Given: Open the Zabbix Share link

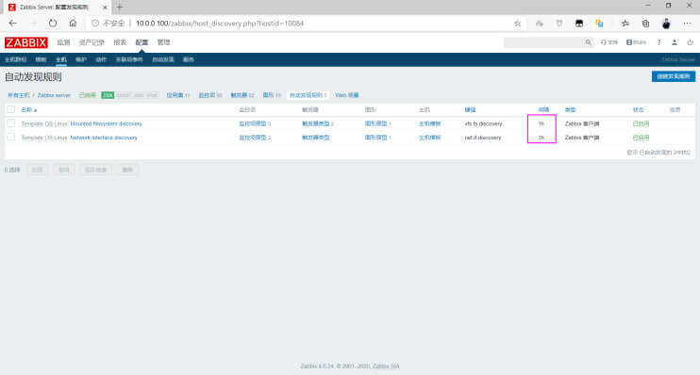Looking at the screenshot, I should 636,42.
